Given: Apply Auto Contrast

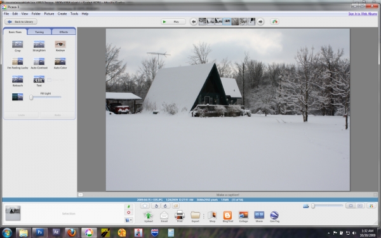Looking at the screenshot, I should tap(39, 62).
